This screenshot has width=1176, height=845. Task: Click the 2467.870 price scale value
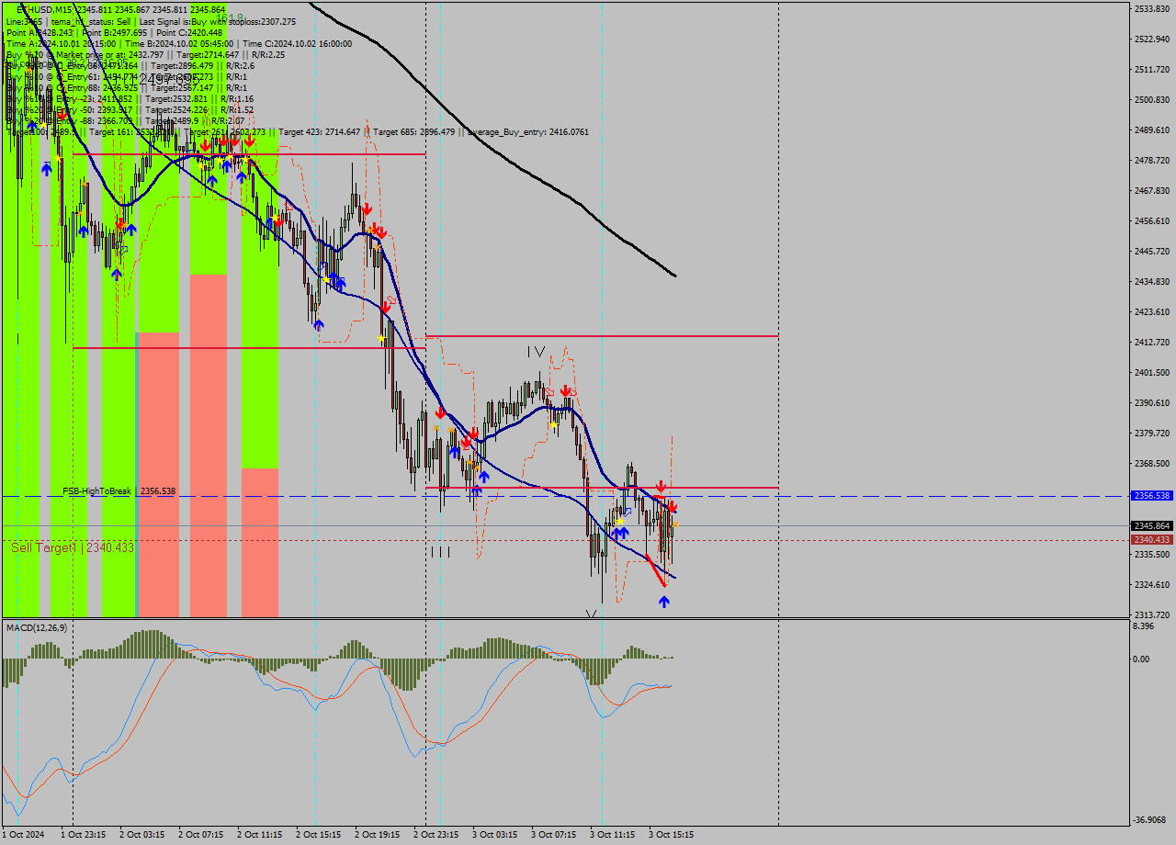pyautogui.click(x=1151, y=191)
